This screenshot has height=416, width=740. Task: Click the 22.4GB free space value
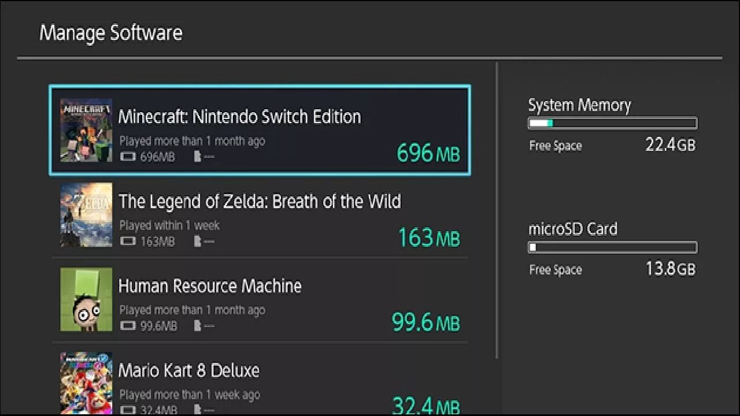(670, 144)
